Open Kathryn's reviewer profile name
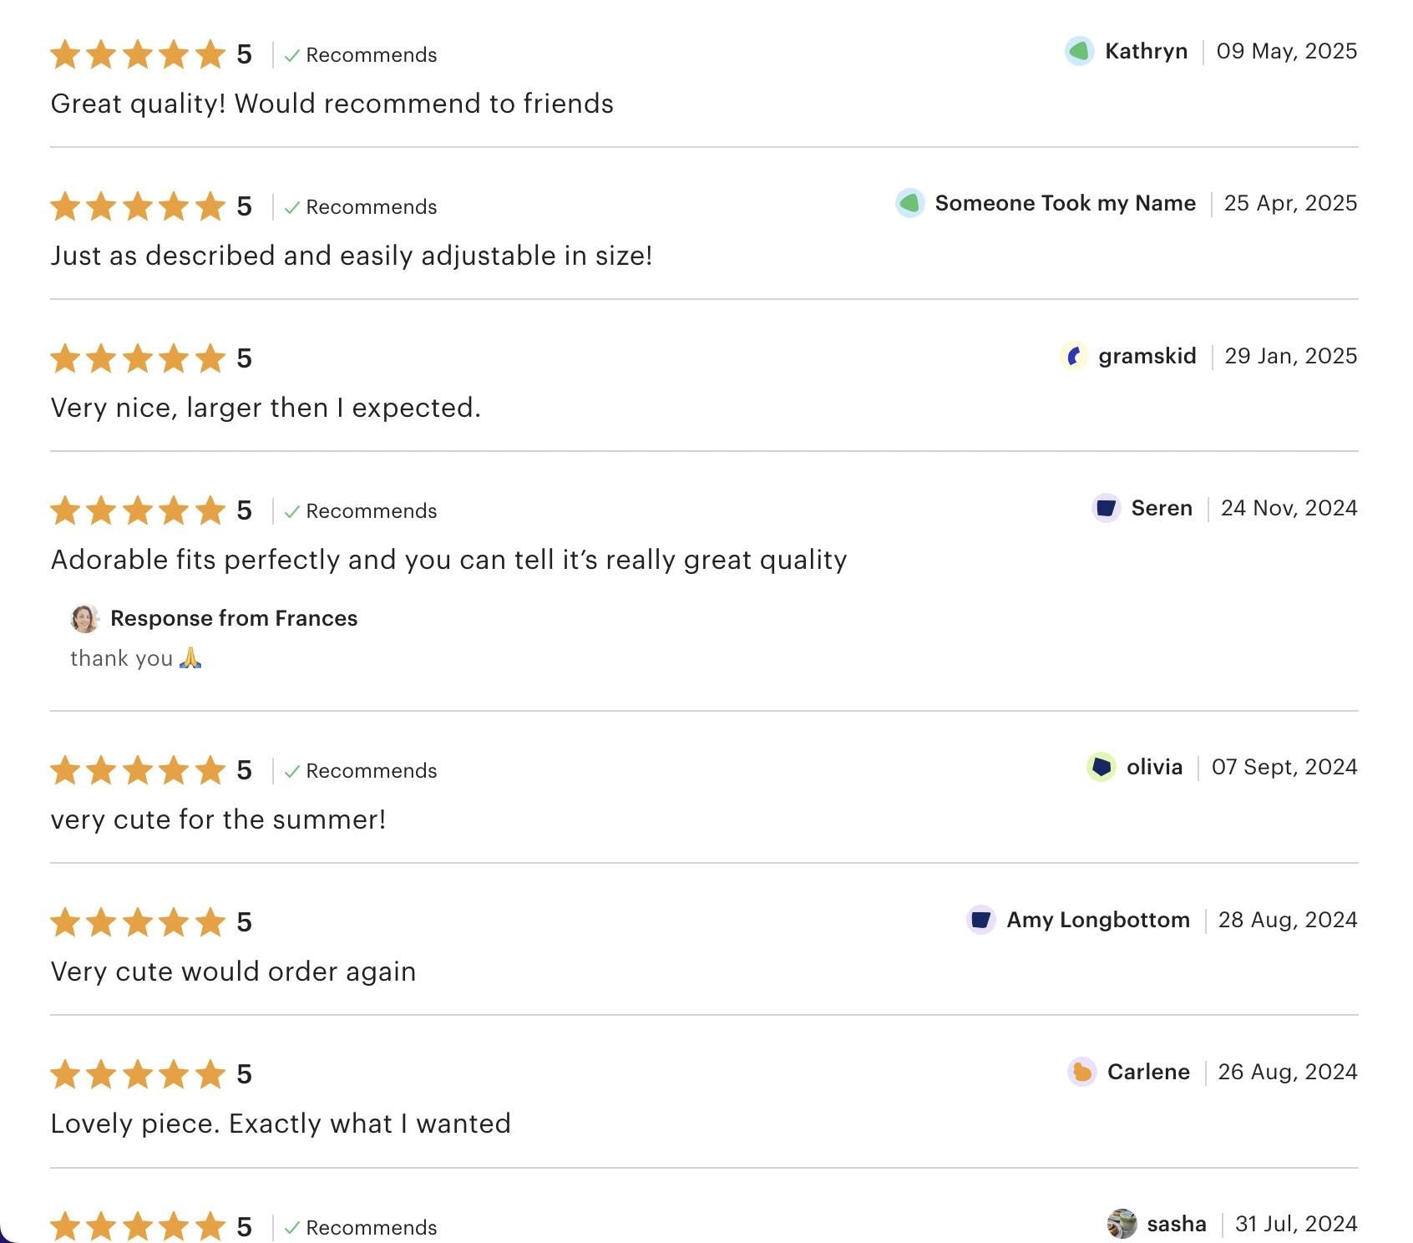The height and width of the screenshot is (1243, 1413). pyautogui.click(x=1146, y=51)
